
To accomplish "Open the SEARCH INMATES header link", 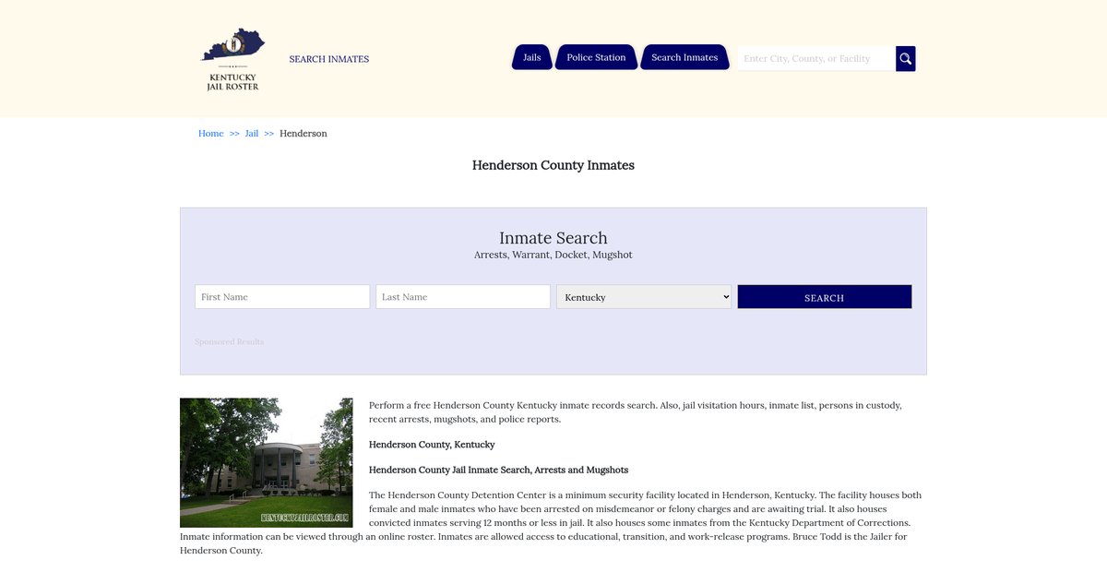I will pos(328,59).
